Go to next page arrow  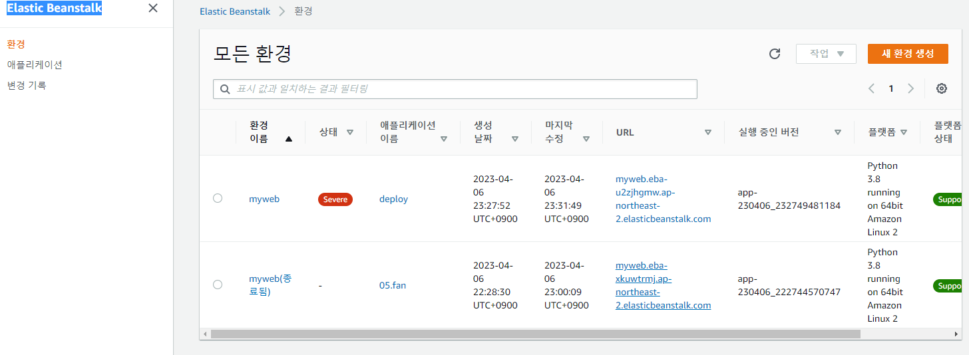tap(911, 88)
